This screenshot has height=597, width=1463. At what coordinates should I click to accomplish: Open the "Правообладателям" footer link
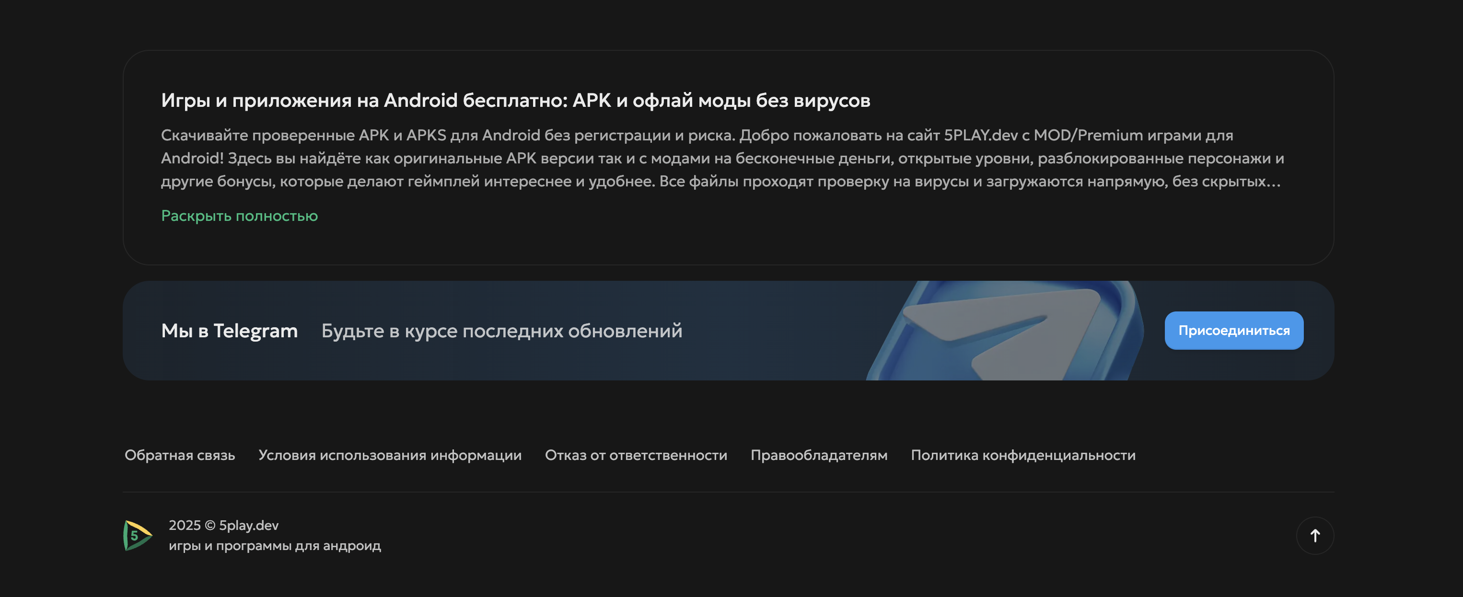[x=818, y=455]
